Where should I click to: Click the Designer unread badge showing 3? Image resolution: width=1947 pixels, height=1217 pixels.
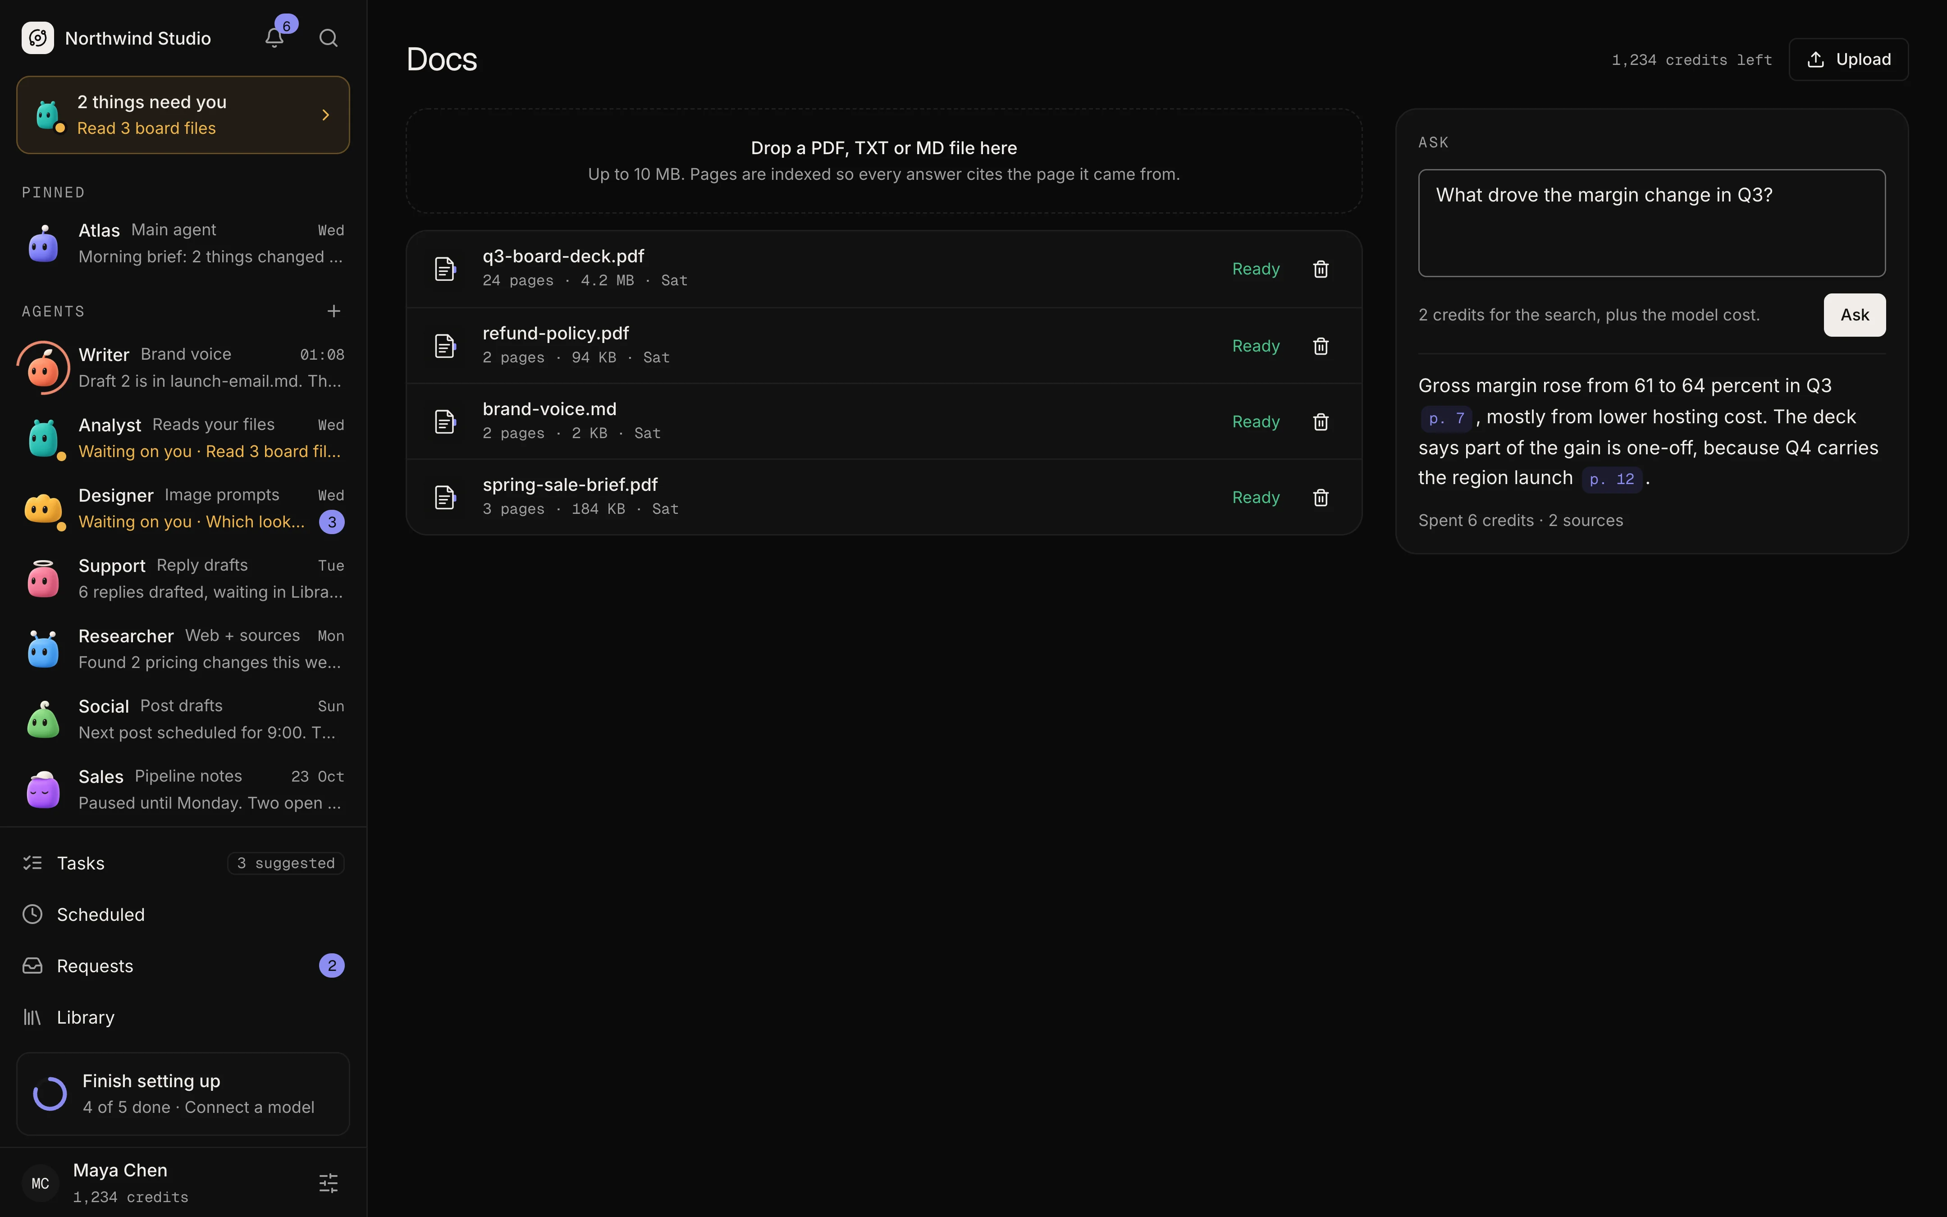pos(332,522)
